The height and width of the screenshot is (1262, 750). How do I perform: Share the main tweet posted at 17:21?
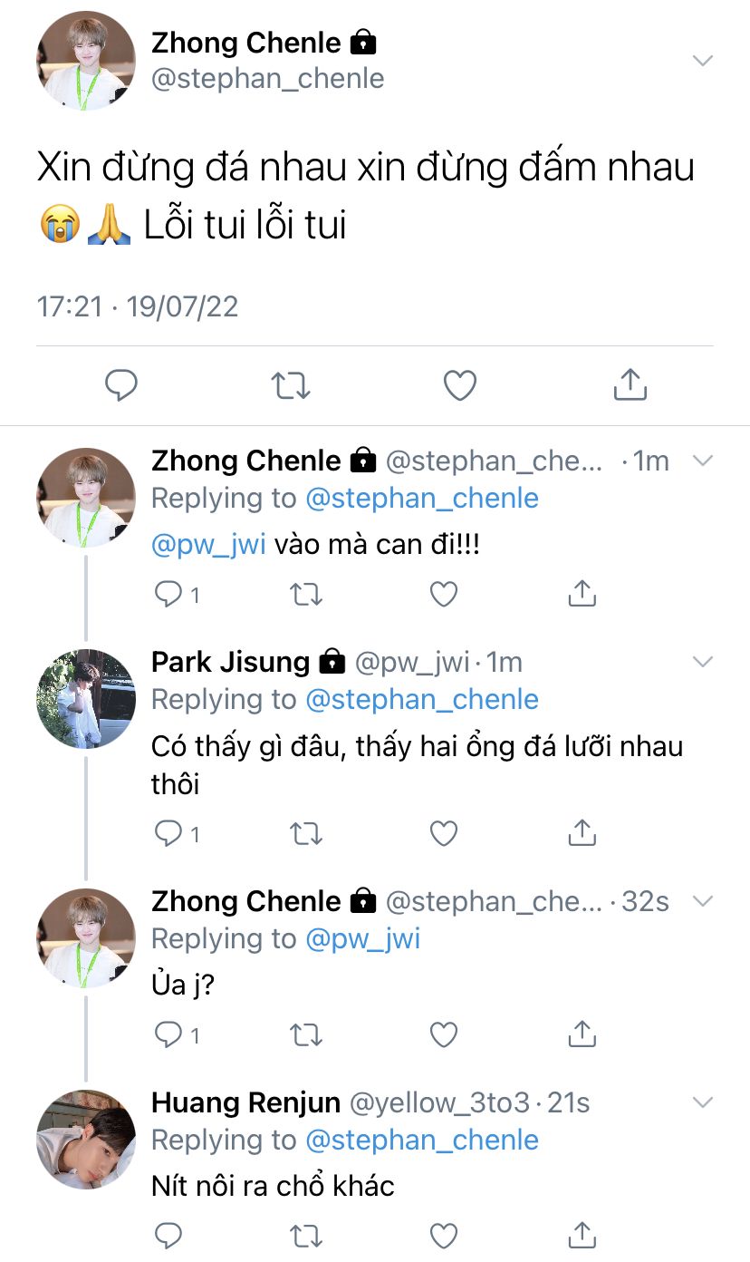[630, 385]
